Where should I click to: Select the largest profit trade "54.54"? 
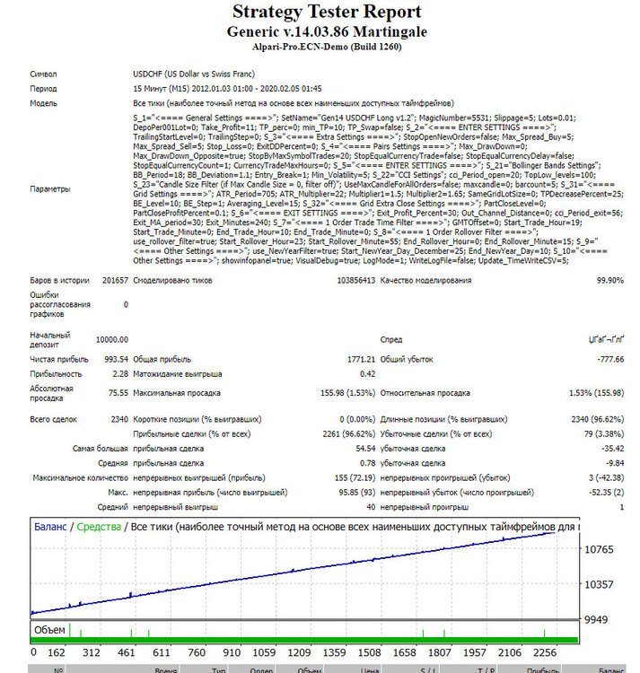tap(365, 449)
